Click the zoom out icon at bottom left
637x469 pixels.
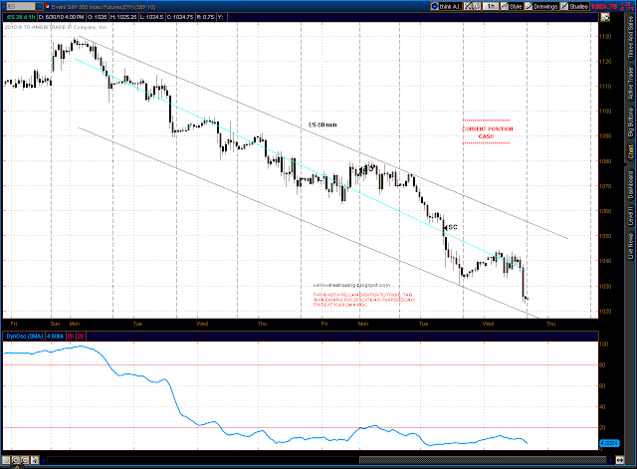point(25,460)
